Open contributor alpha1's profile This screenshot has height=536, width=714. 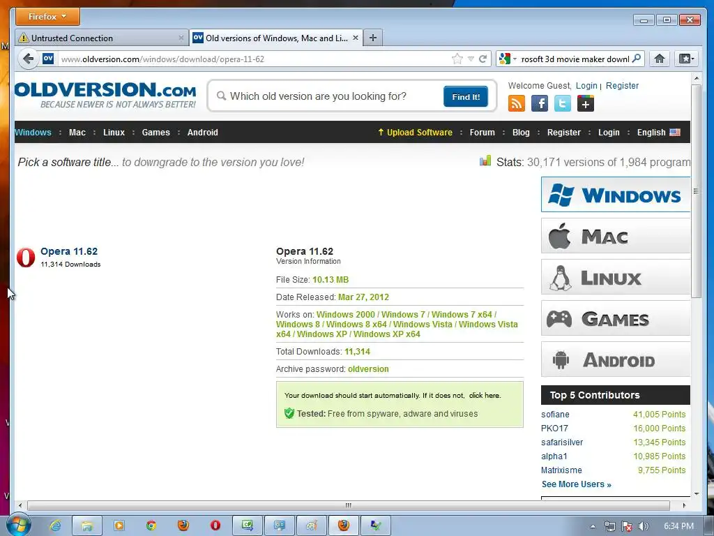point(554,456)
